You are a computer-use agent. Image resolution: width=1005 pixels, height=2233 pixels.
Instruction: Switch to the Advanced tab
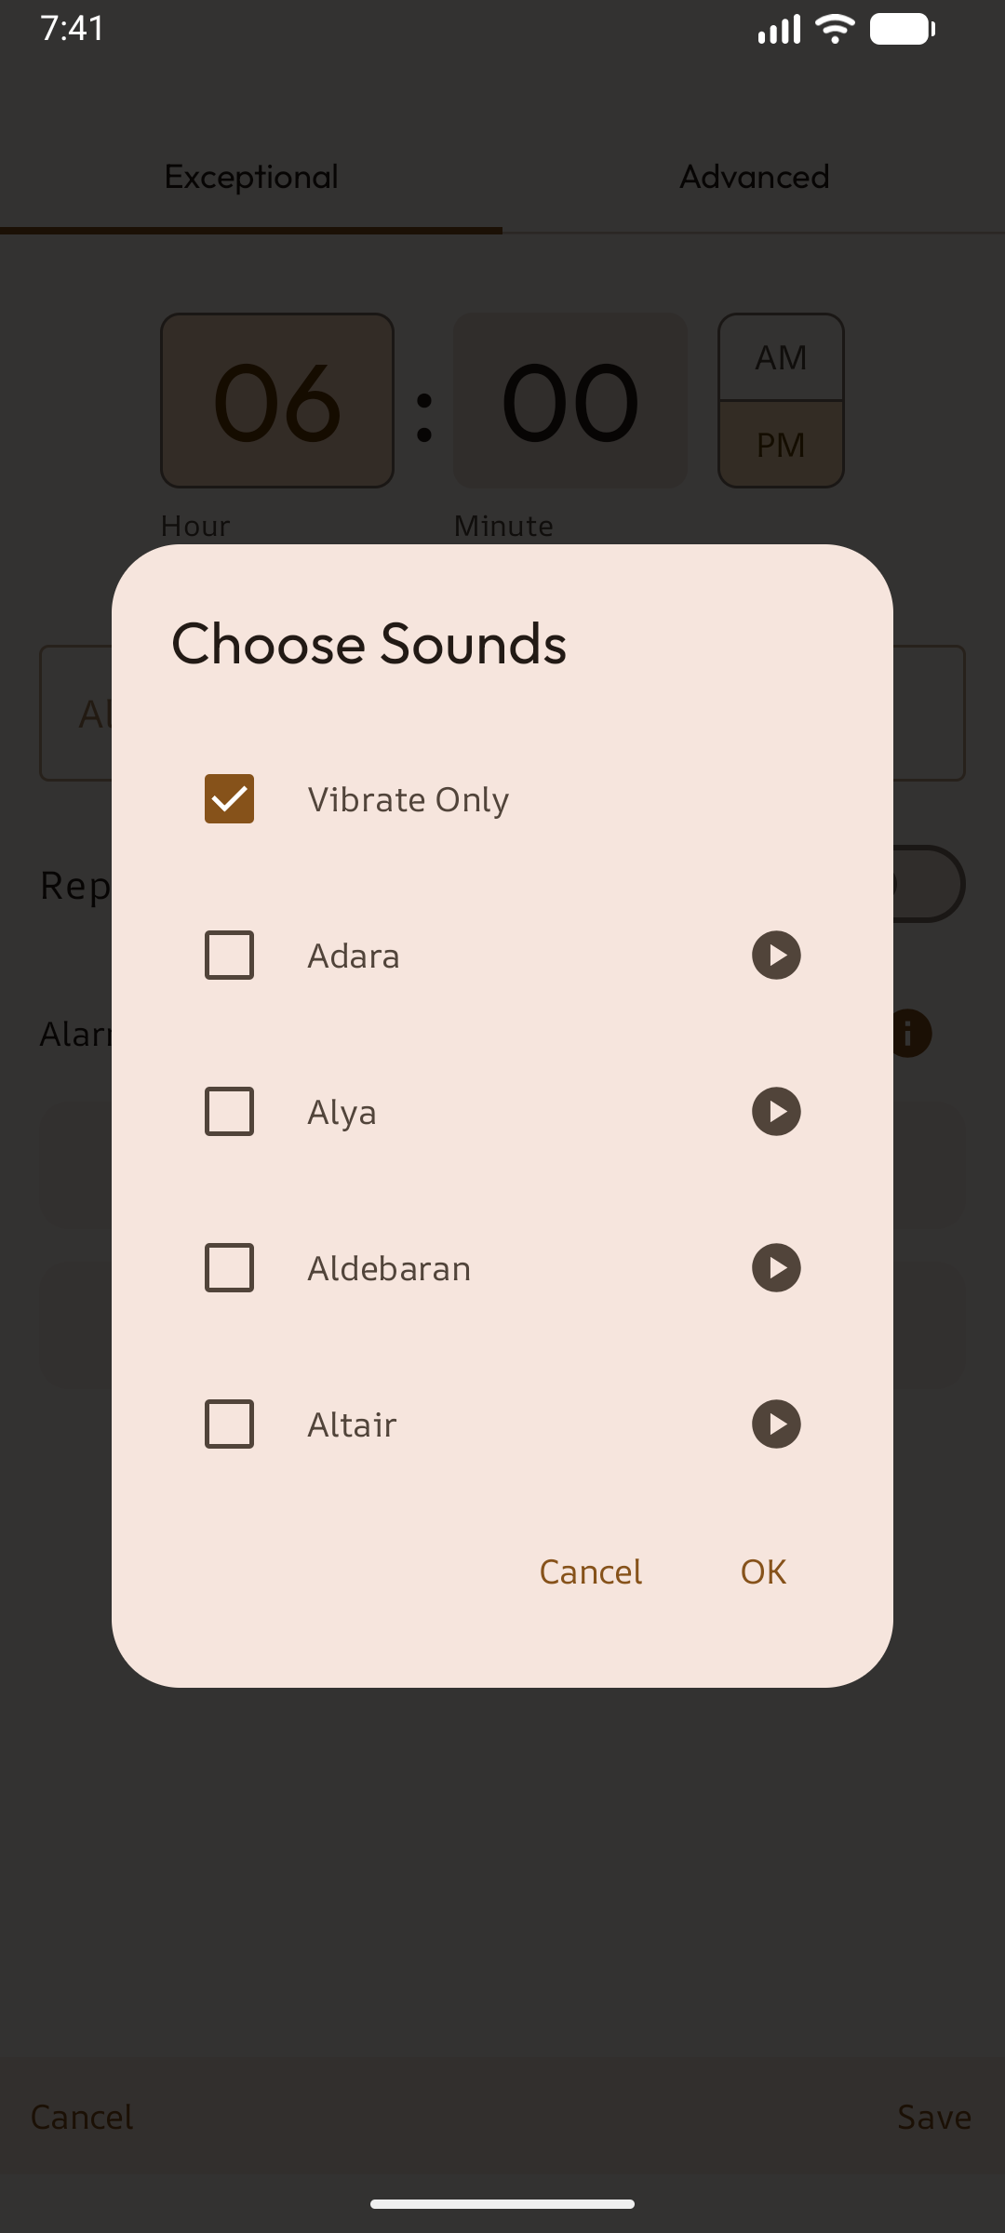coord(754,177)
